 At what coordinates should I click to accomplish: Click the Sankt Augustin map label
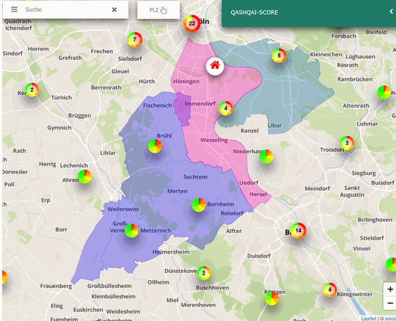click(352, 192)
